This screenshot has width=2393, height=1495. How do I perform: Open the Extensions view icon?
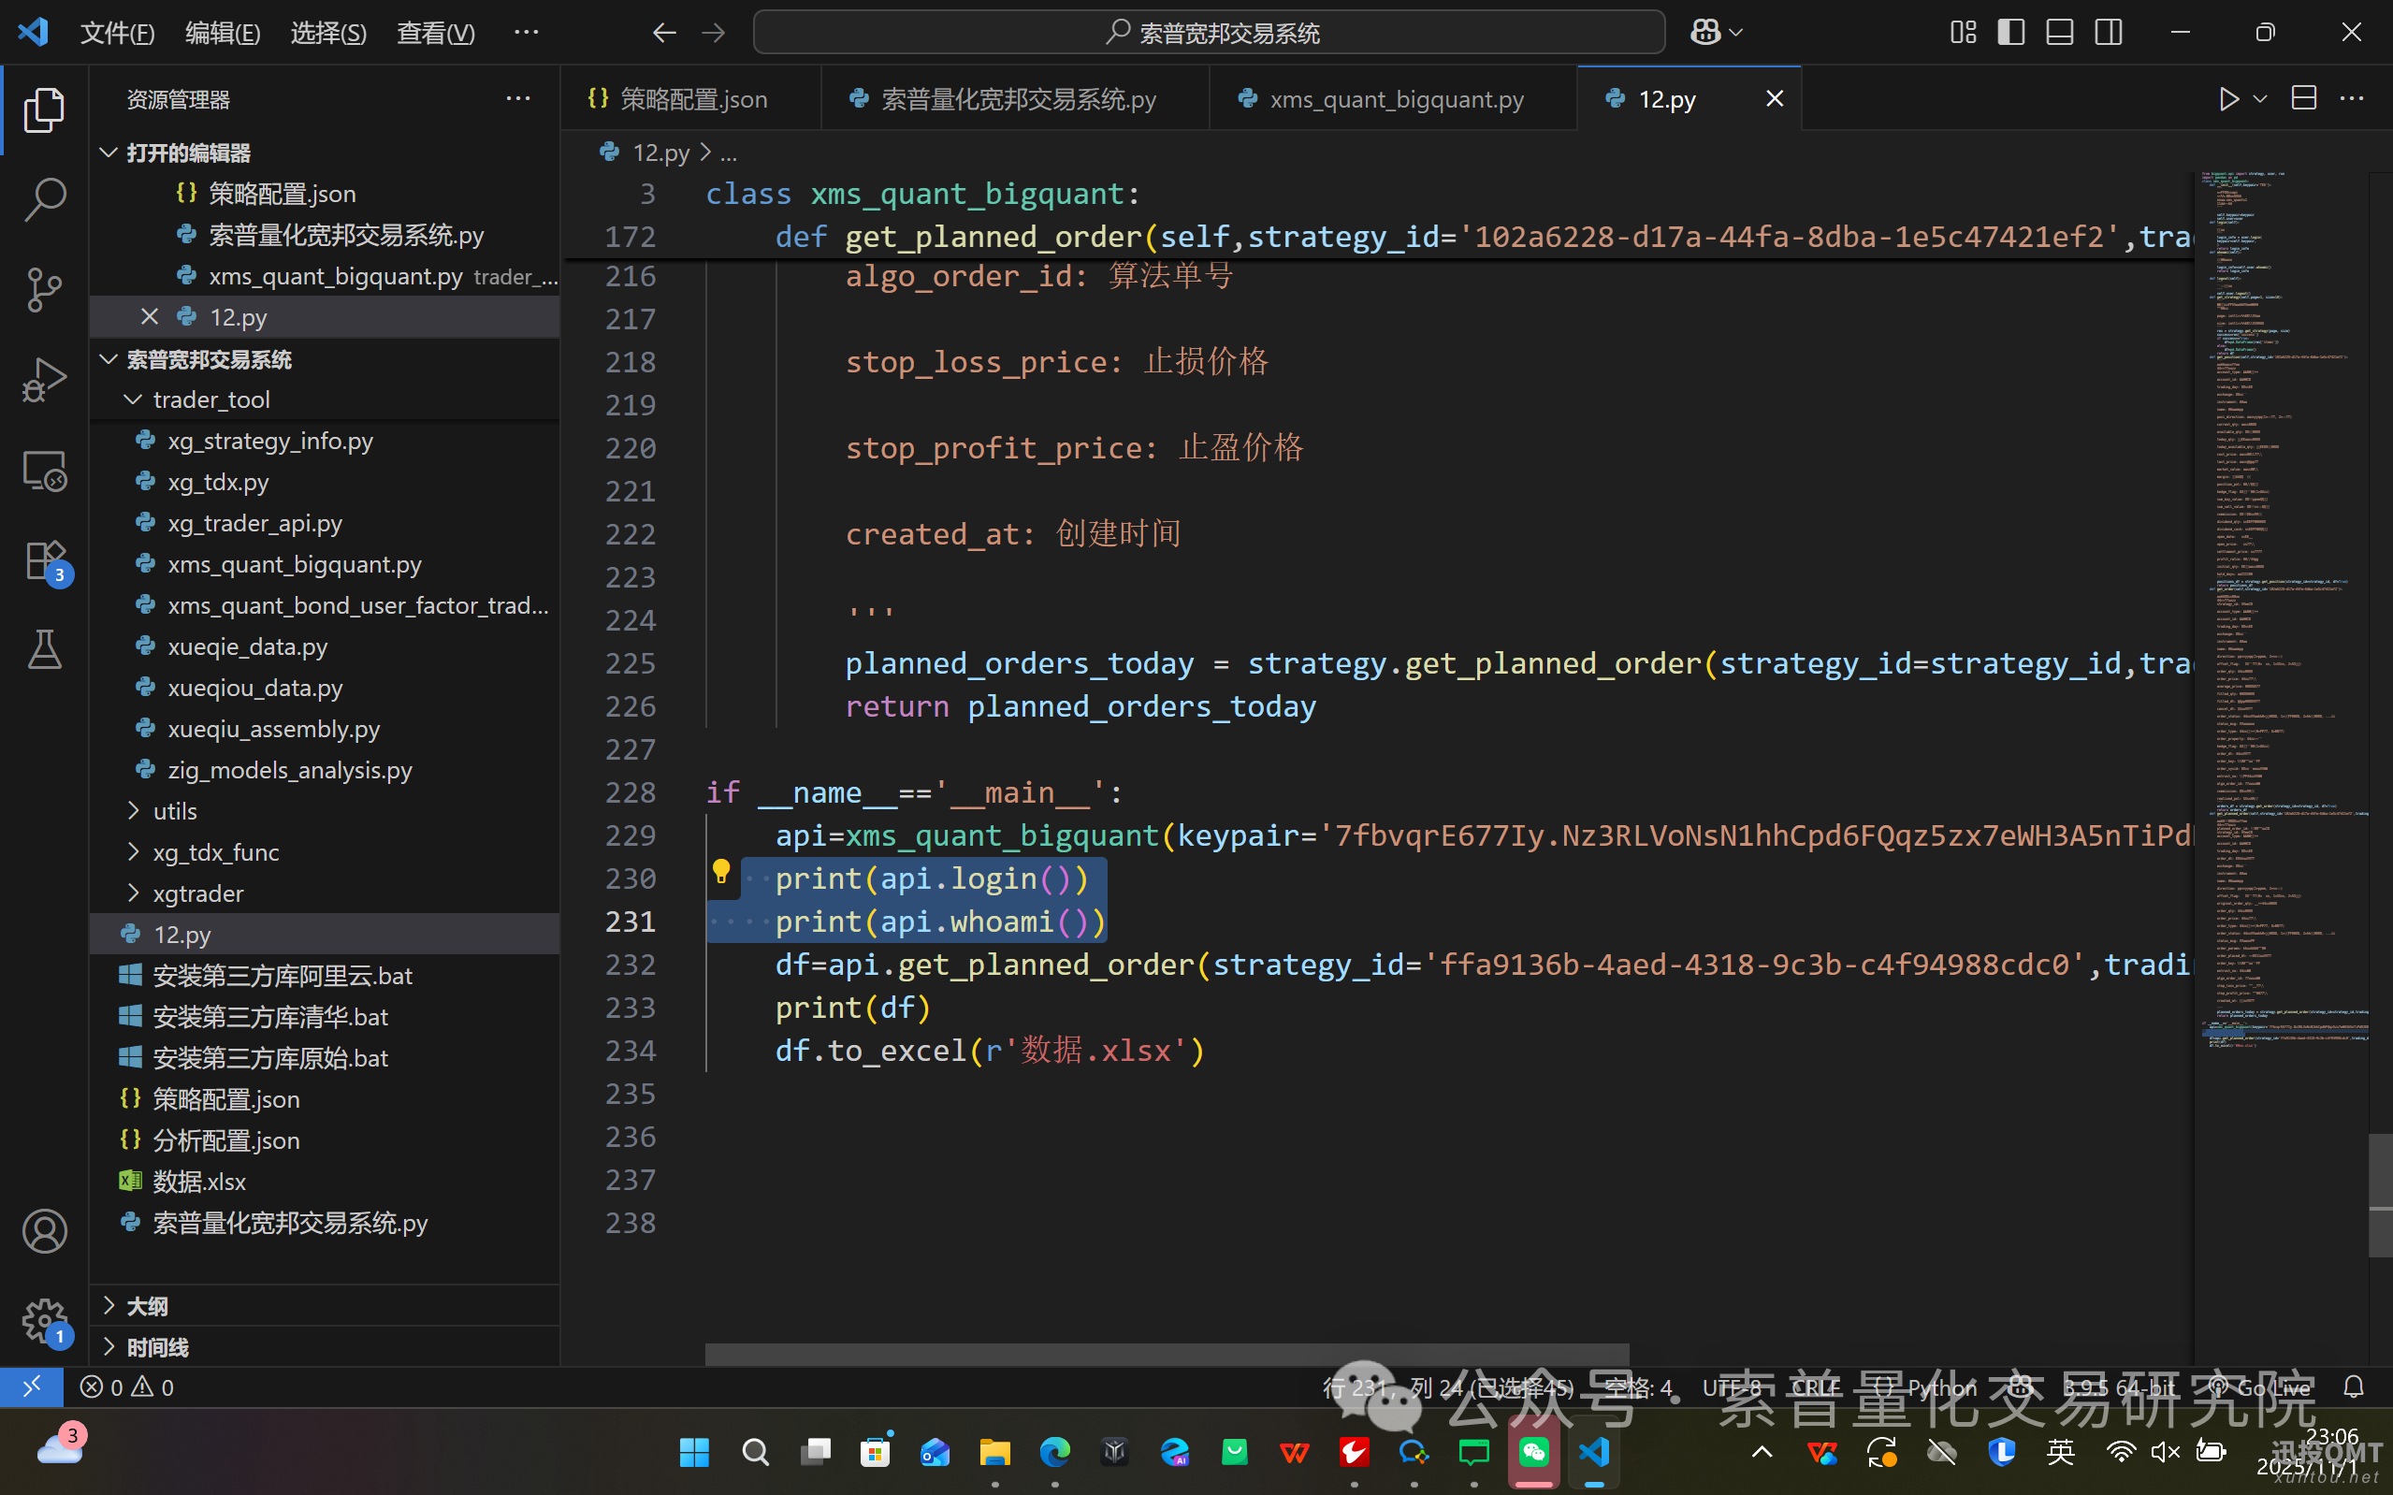(x=45, y=561)
